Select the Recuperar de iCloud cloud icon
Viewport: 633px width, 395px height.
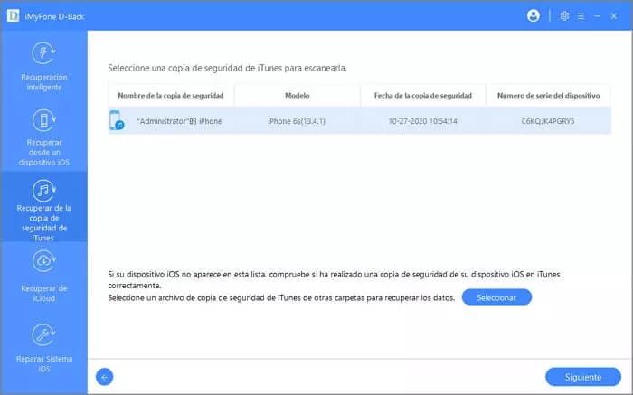(43, 261)
